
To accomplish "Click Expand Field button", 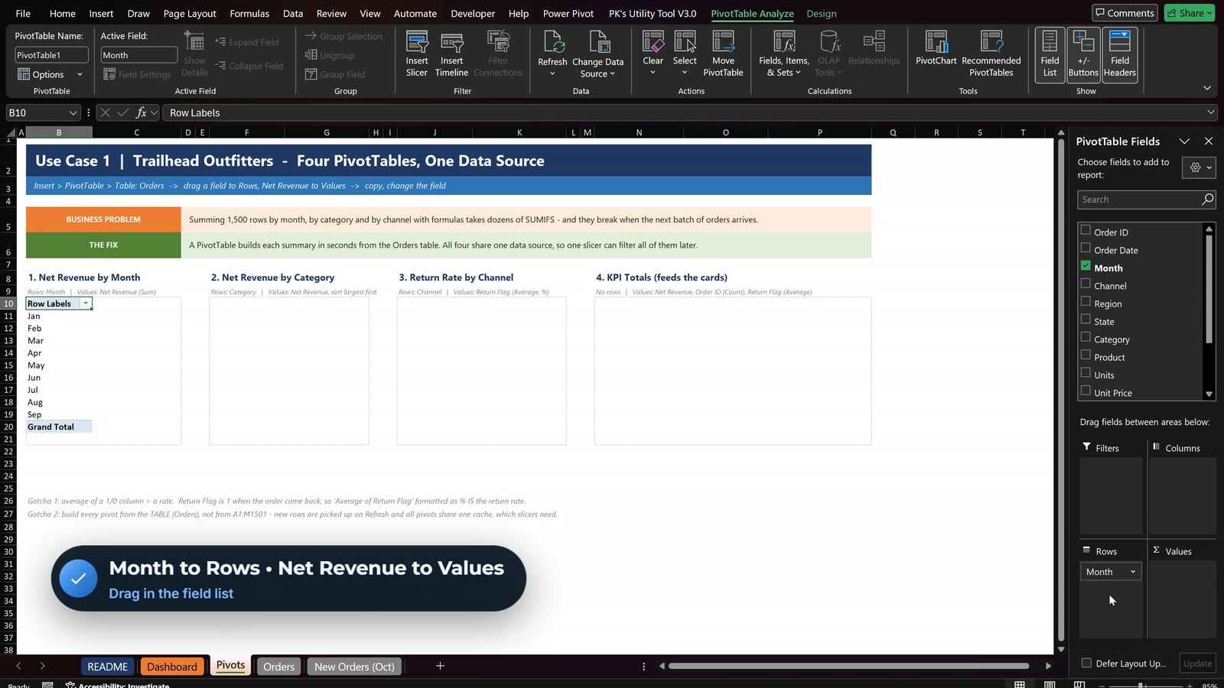I will tap(247, 42).
